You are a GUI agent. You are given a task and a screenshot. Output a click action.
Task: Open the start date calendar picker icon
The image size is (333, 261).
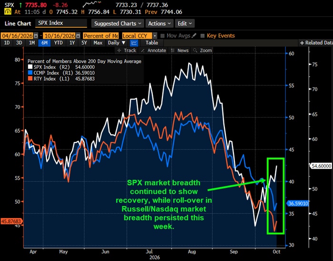(x=36, y=36)
